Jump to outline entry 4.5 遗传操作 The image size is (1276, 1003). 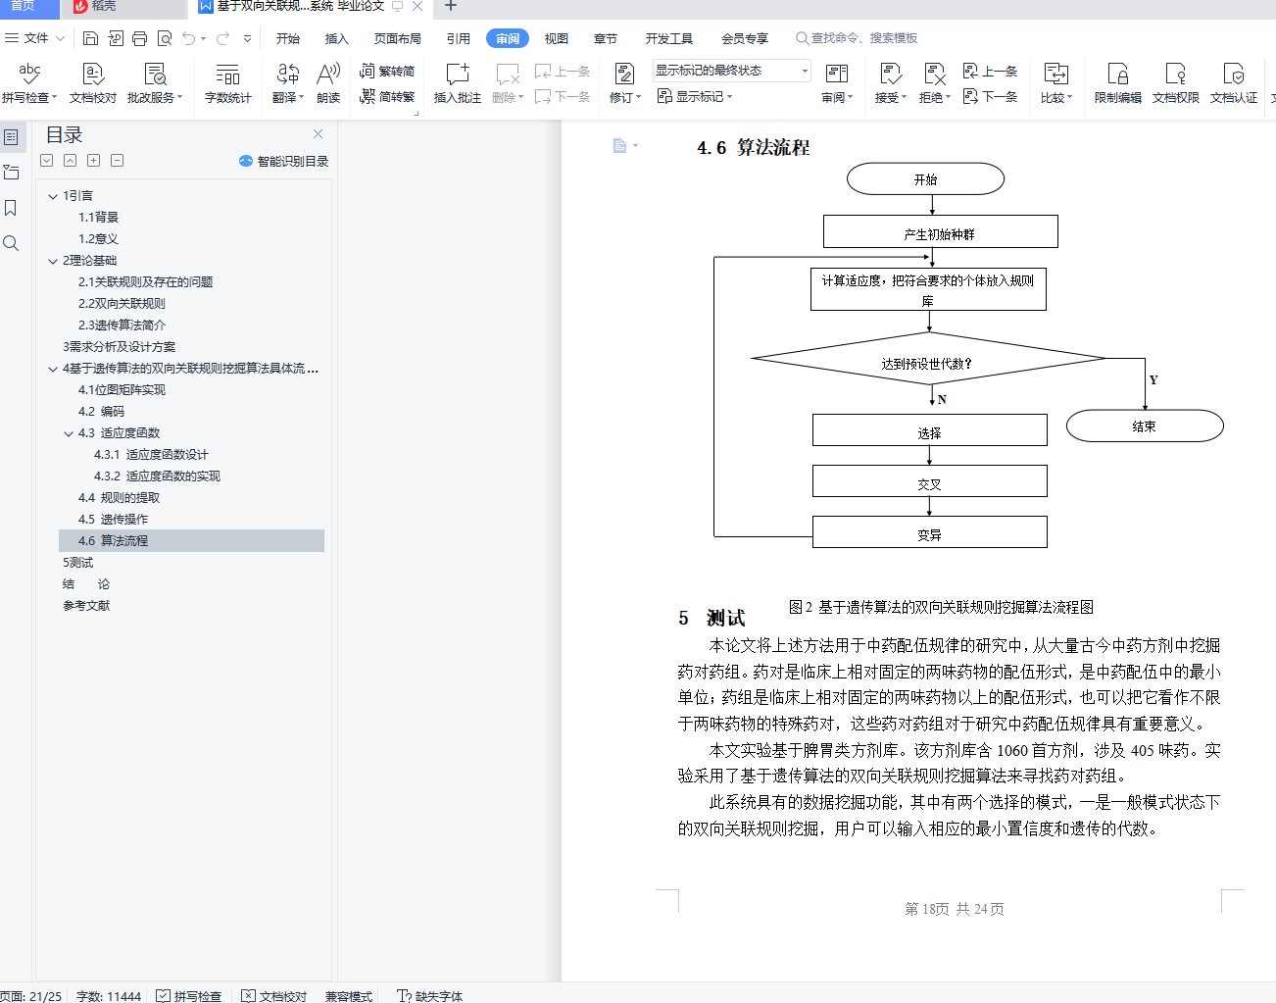114,520
